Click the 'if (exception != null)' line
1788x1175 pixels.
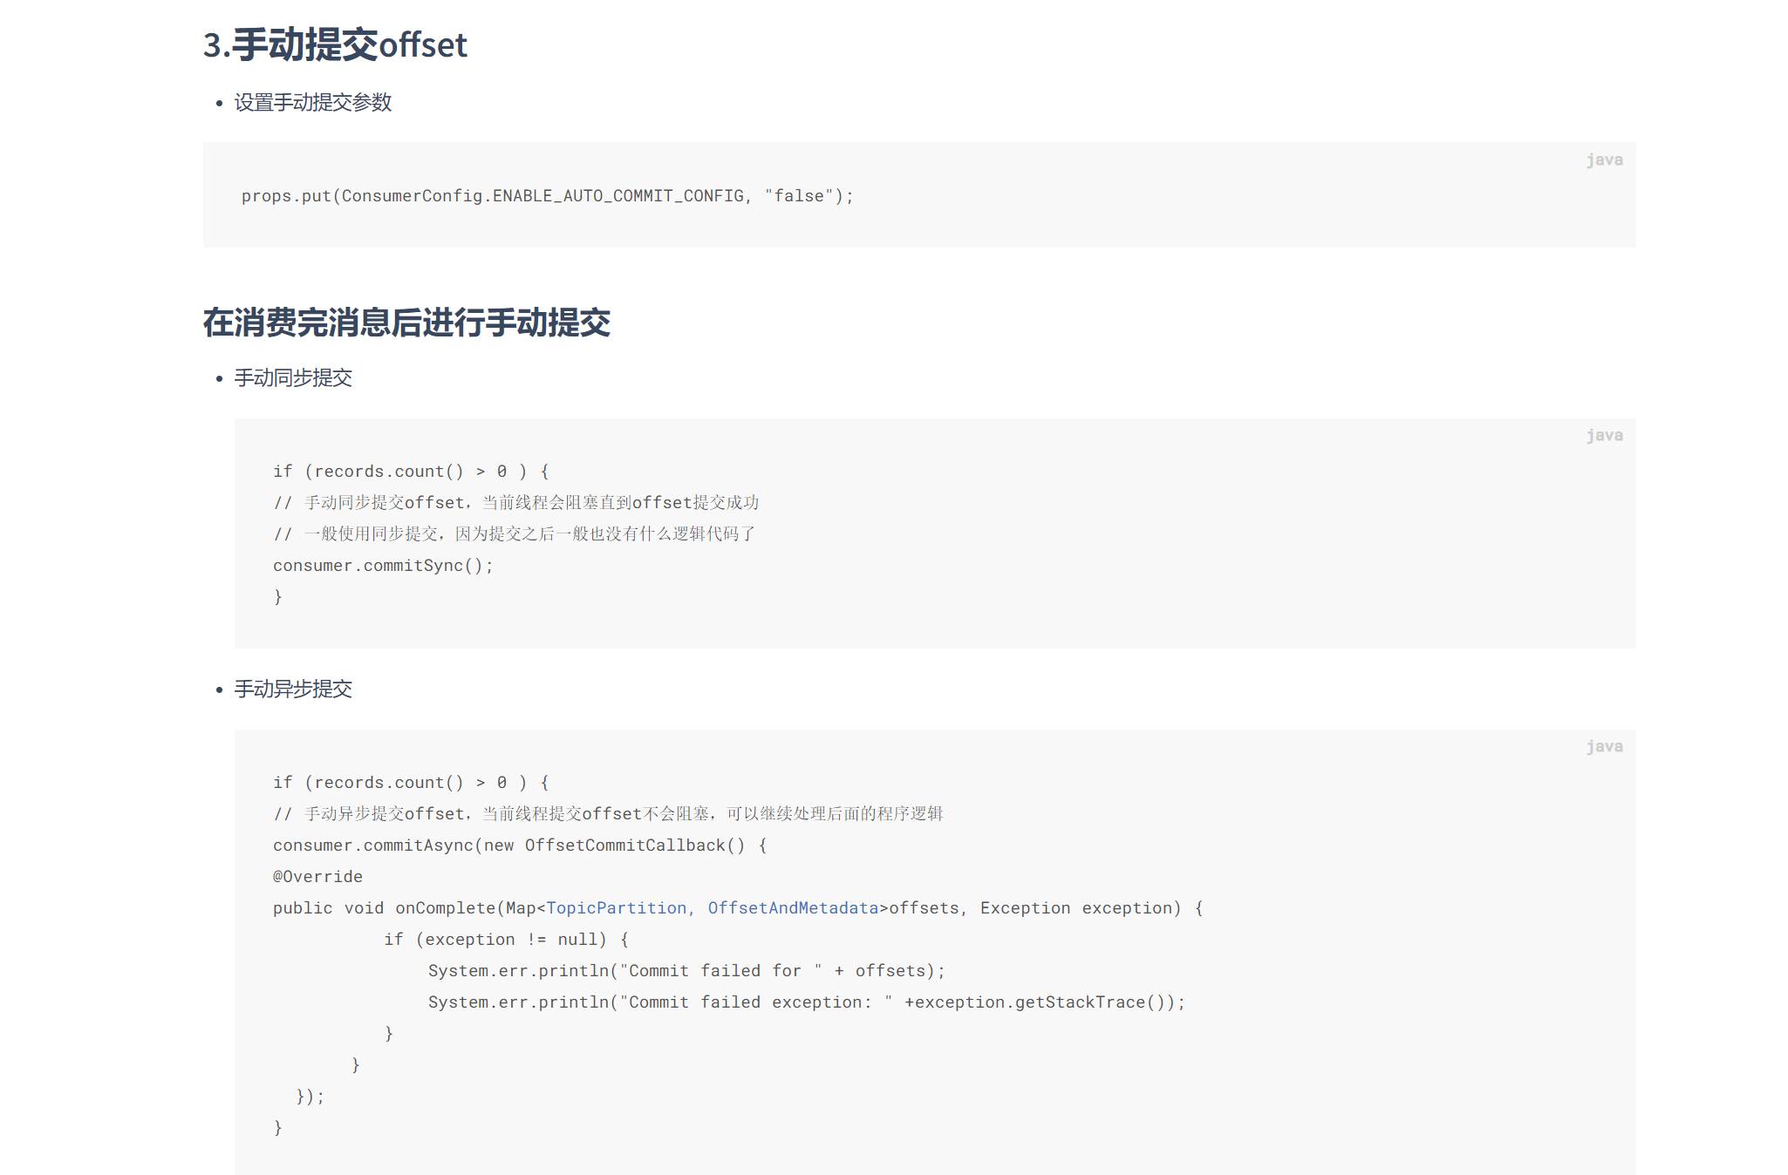pyautogui.click(x=506, y=940)
